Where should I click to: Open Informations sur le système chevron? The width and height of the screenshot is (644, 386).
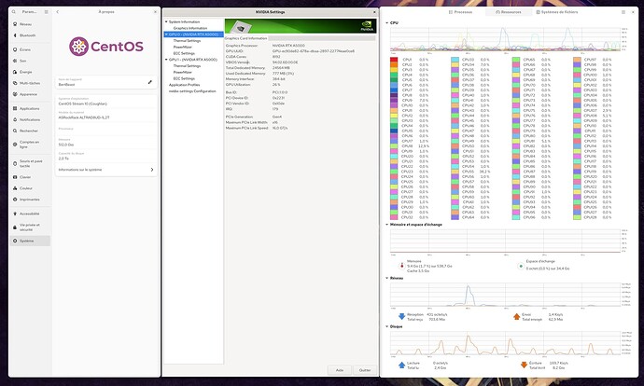coord(152,170)
